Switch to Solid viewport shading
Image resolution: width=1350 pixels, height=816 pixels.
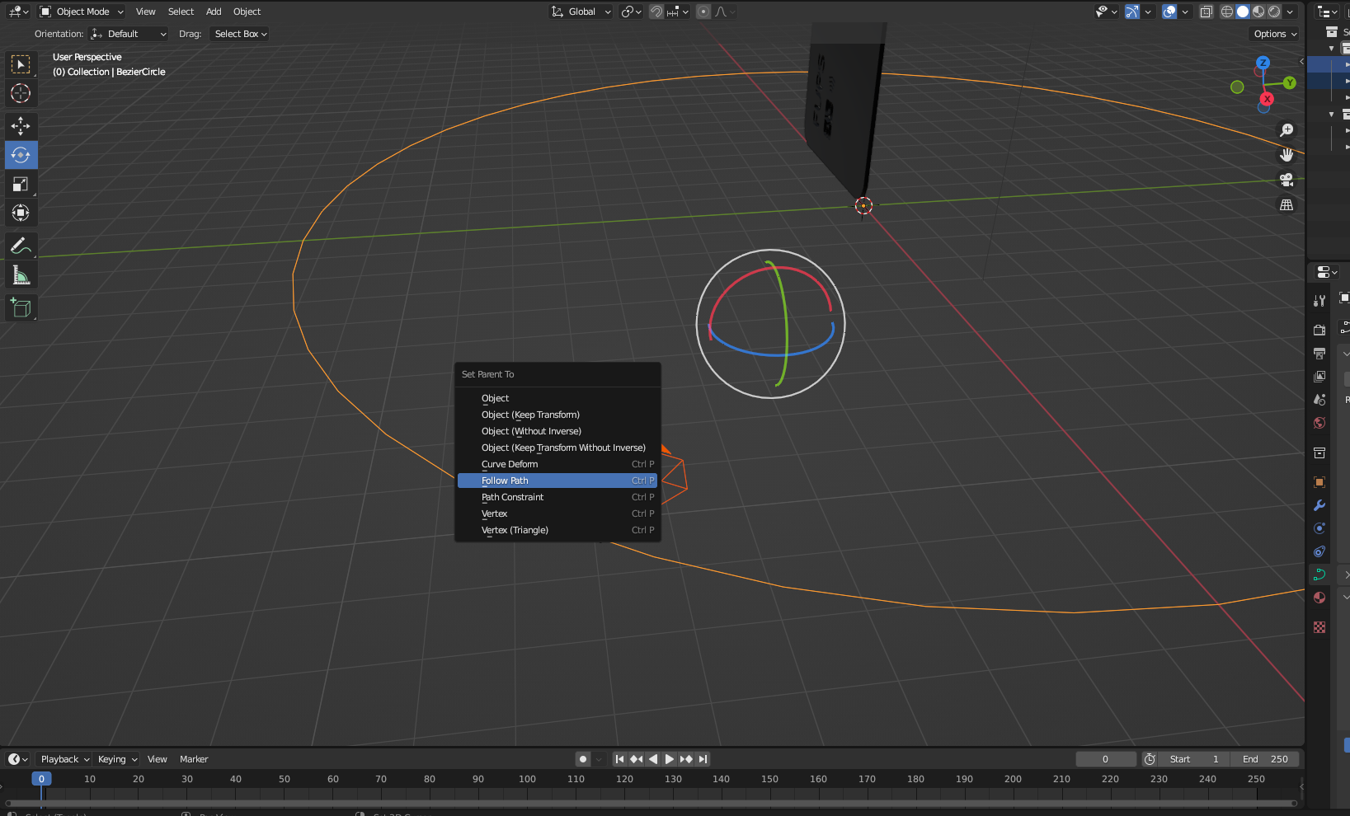[1243, 12]
